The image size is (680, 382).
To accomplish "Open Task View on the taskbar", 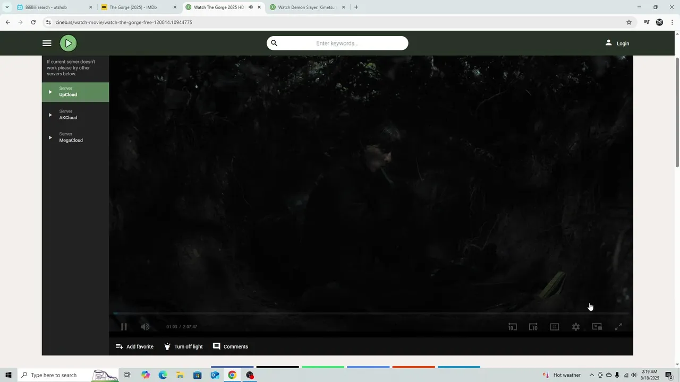I will (127, 375).
